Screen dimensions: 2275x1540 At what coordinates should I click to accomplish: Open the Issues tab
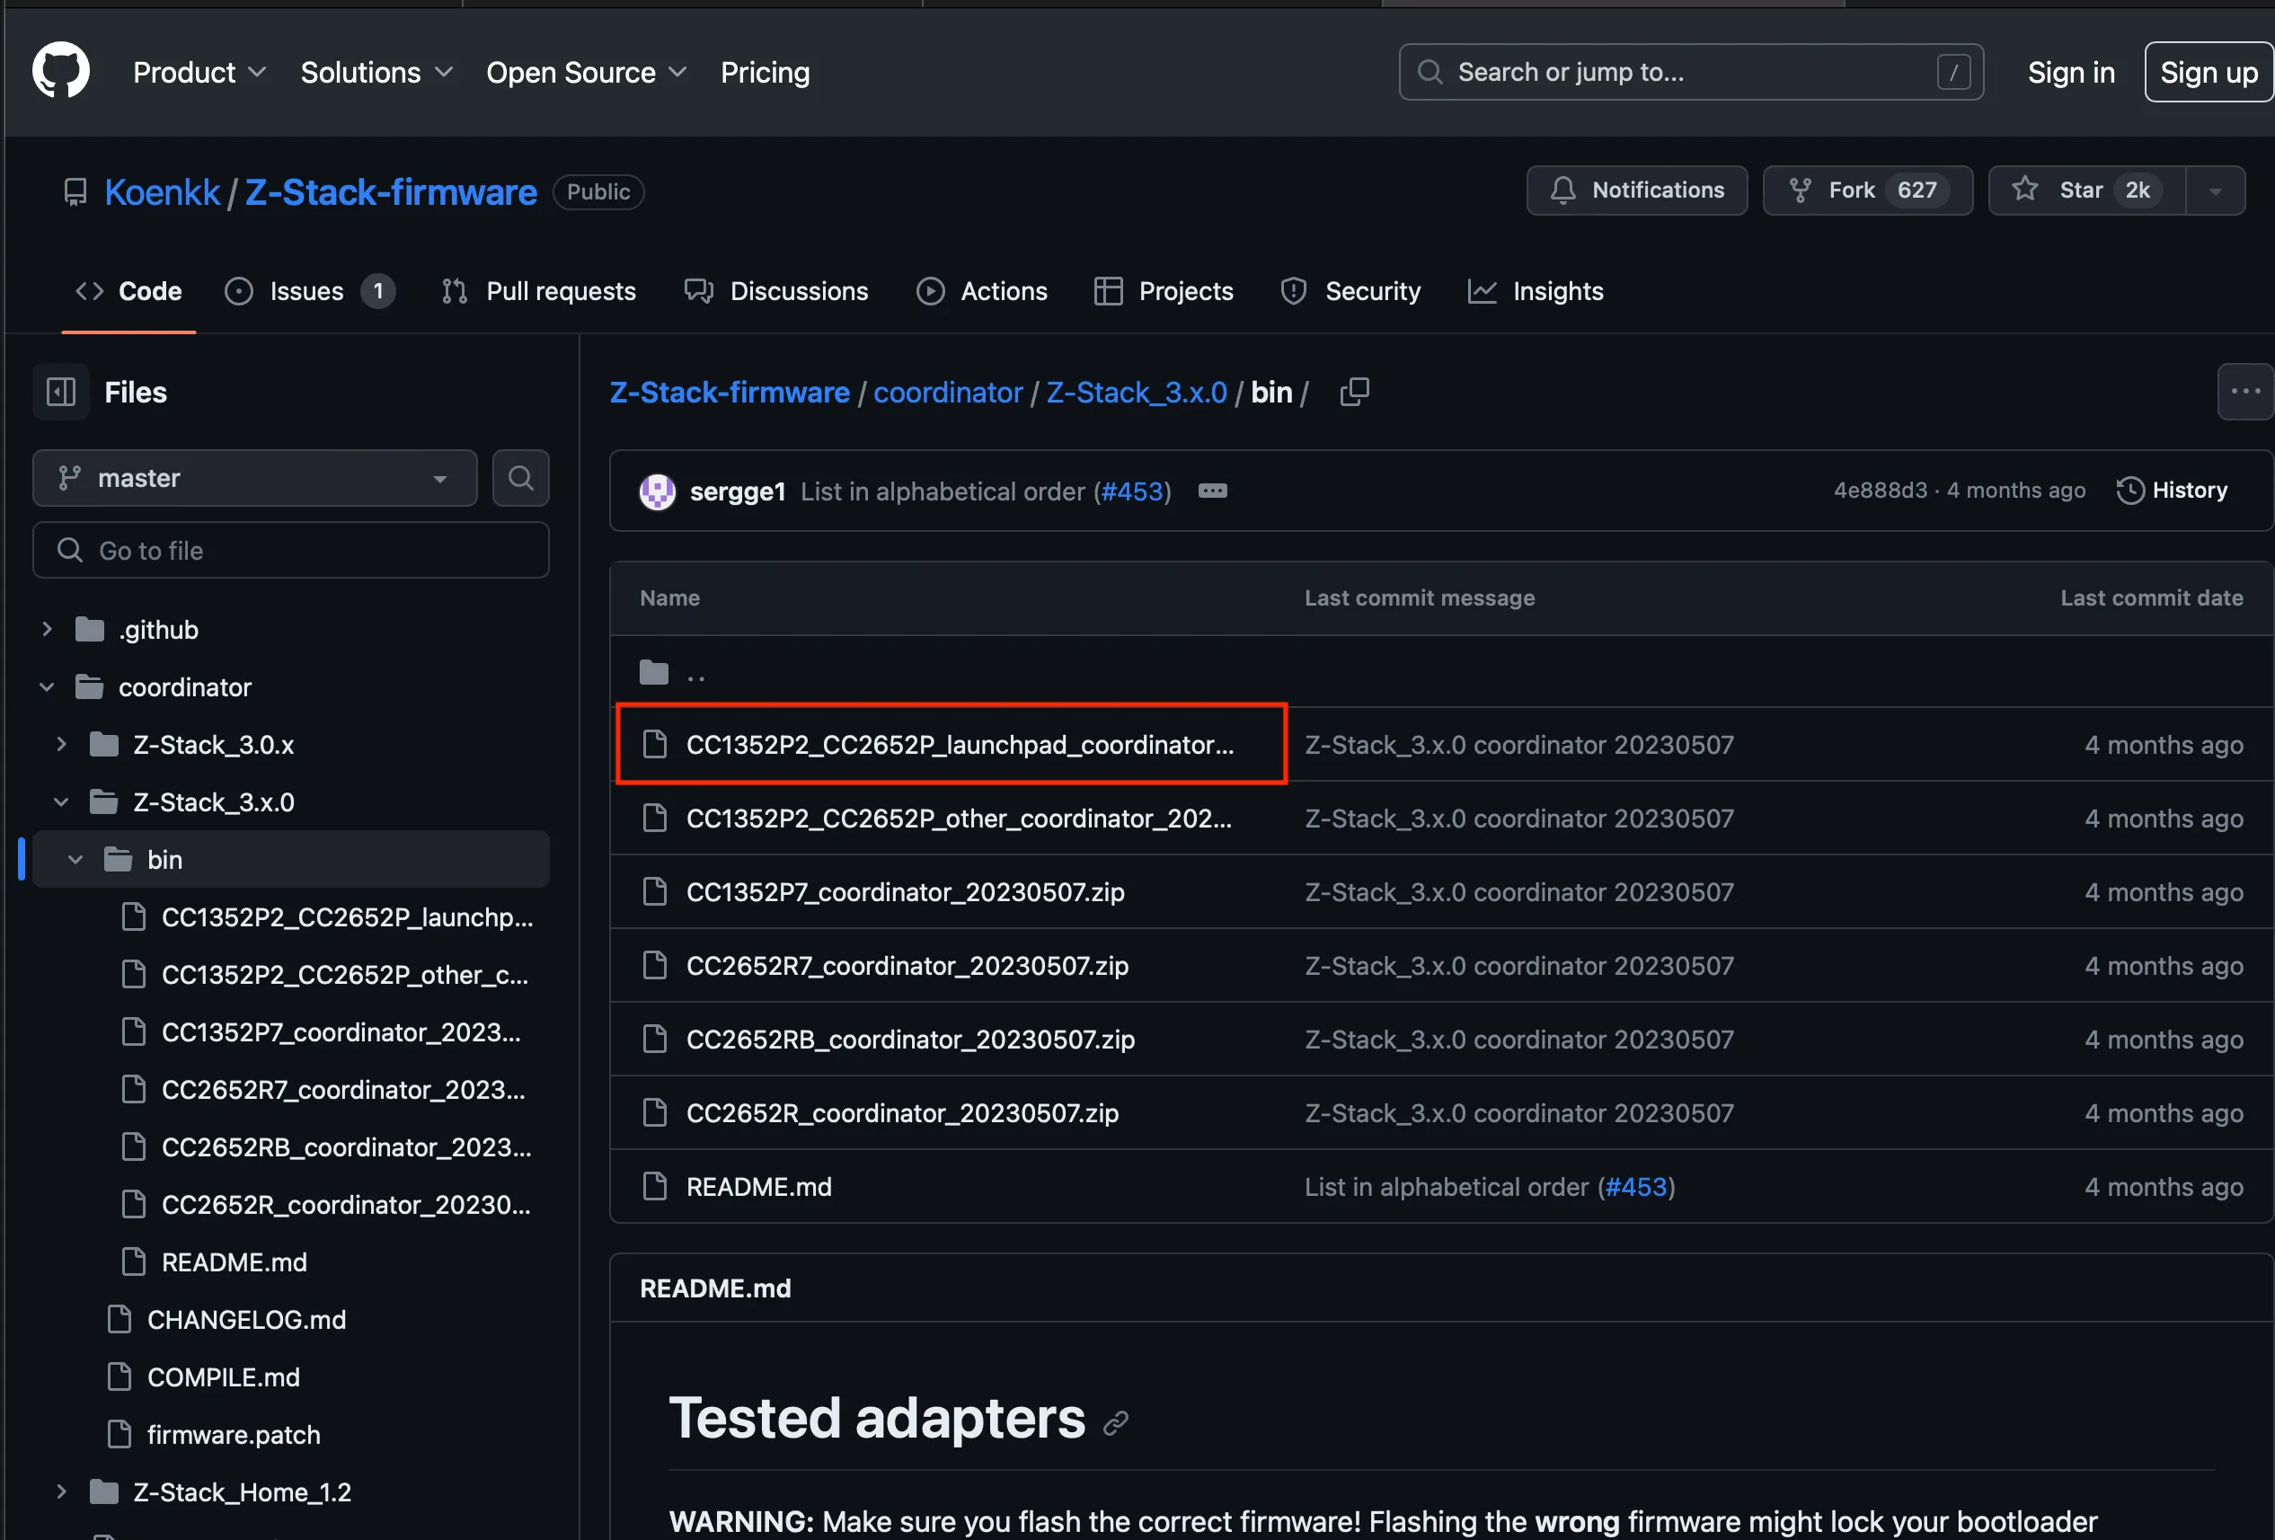309,291
